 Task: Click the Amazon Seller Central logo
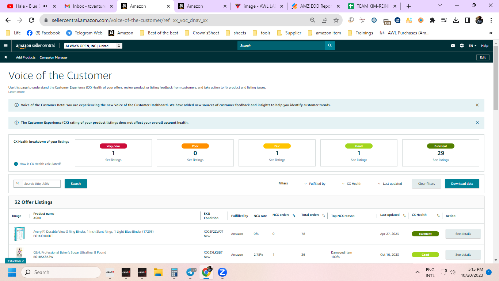pos(35,46)
